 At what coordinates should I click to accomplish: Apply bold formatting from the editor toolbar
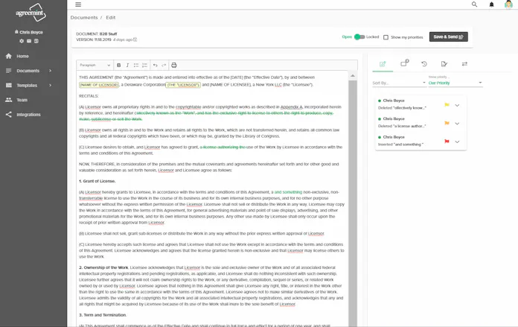[x=118, y=65]
